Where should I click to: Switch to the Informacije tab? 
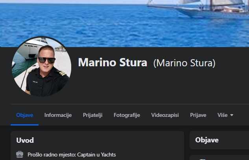pyautogui.click(x=58, y=115)
